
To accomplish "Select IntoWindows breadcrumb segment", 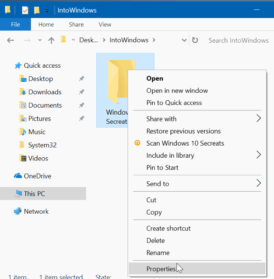I will [x=129, y=40].
